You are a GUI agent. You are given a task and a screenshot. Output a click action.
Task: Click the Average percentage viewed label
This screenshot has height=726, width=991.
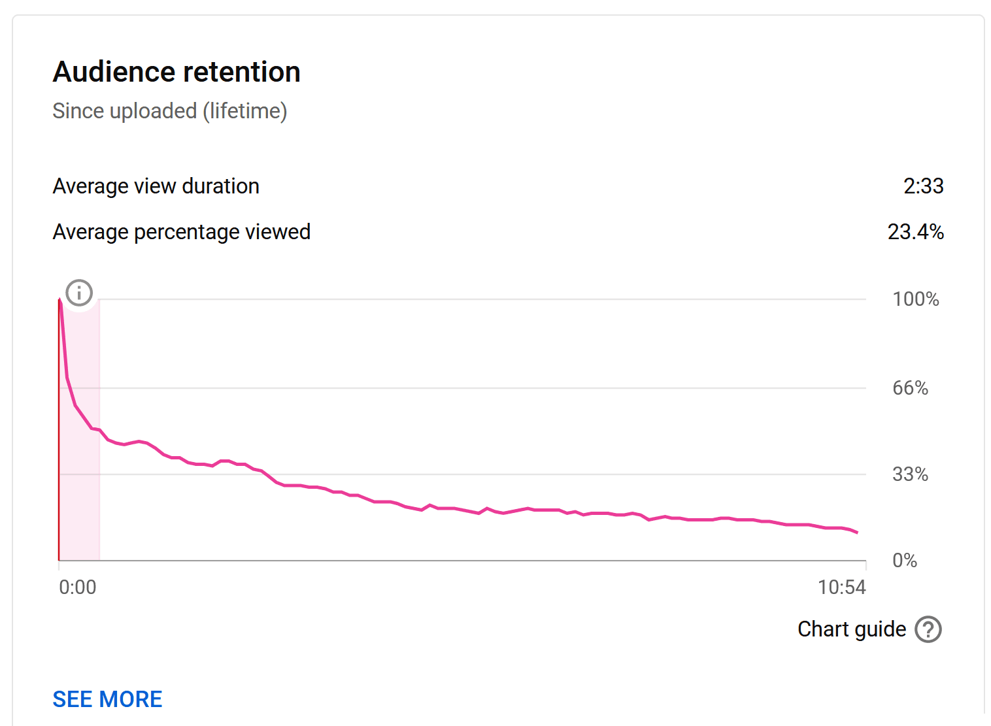click(182, 232)
